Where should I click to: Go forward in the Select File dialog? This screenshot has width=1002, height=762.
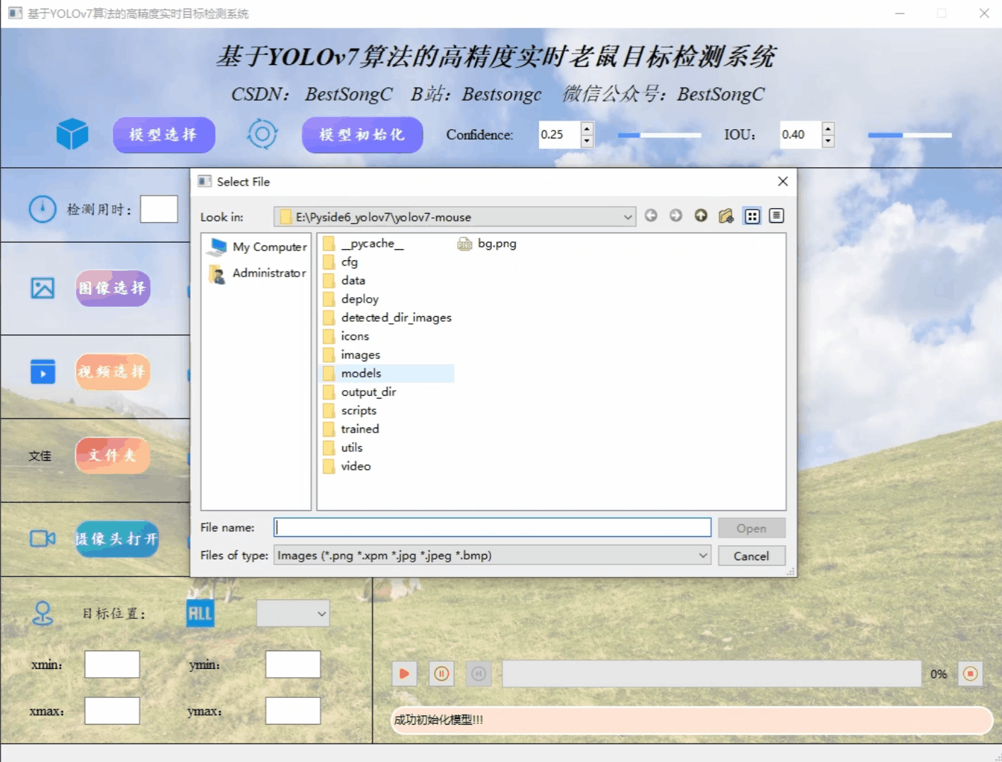[x=676, y=216]
